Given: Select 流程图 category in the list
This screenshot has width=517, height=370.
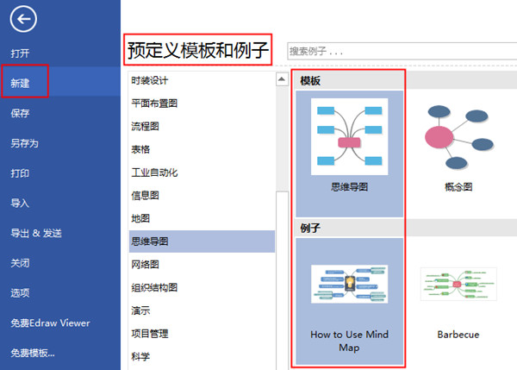Looking at the screenshot, I should [145, 126].
